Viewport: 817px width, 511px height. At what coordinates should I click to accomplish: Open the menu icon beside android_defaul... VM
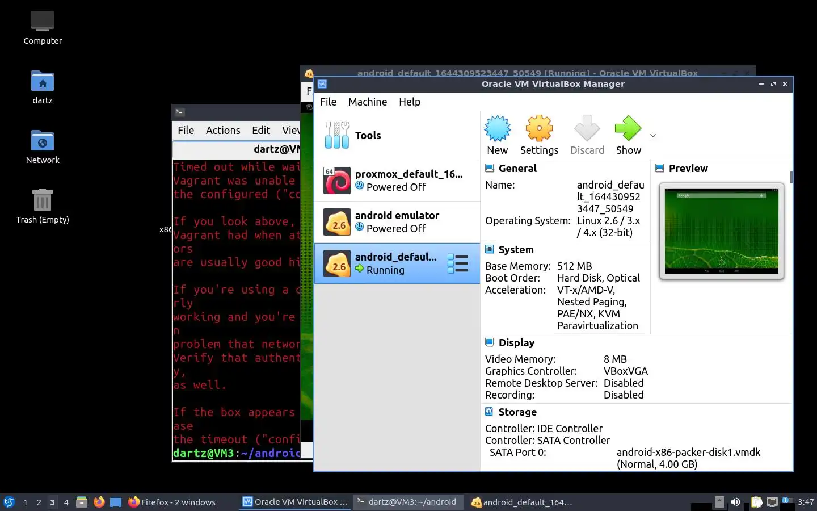point(458,263)
